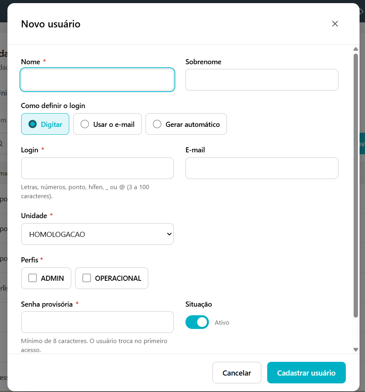Click the 'Como definir o login' label
The width and height of the screenshot is (365, 392).
pos(53,106)
